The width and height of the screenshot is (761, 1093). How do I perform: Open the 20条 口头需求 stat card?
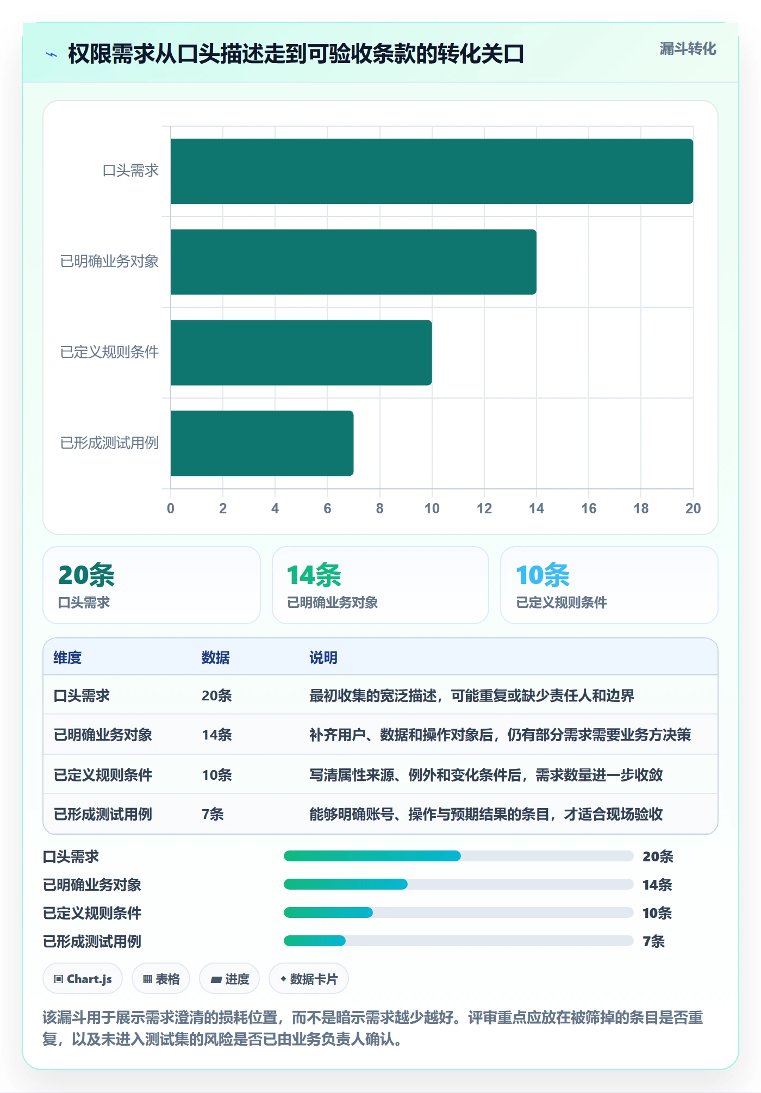(152, 585)
